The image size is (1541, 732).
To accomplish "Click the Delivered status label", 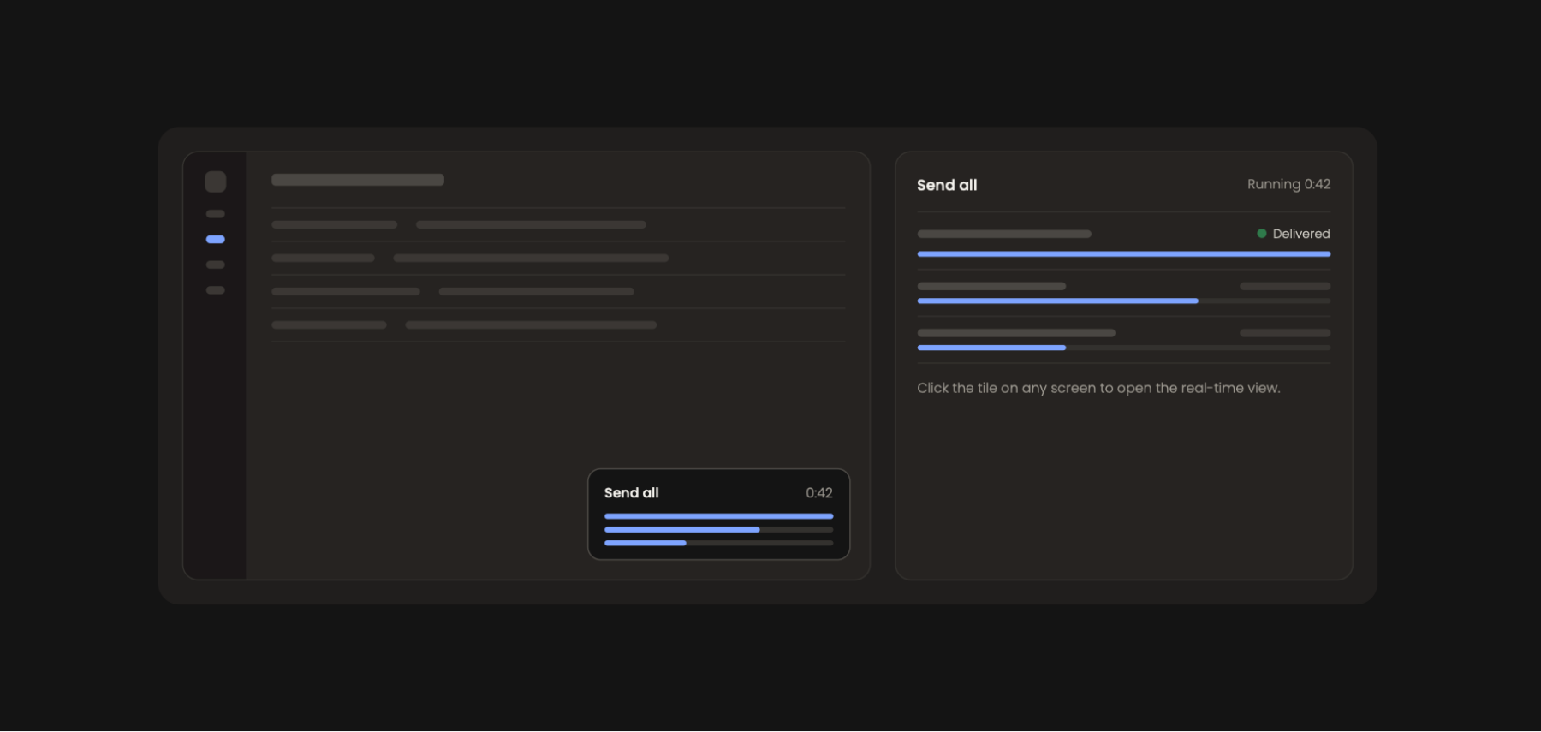I will [x=1301, y=234].
